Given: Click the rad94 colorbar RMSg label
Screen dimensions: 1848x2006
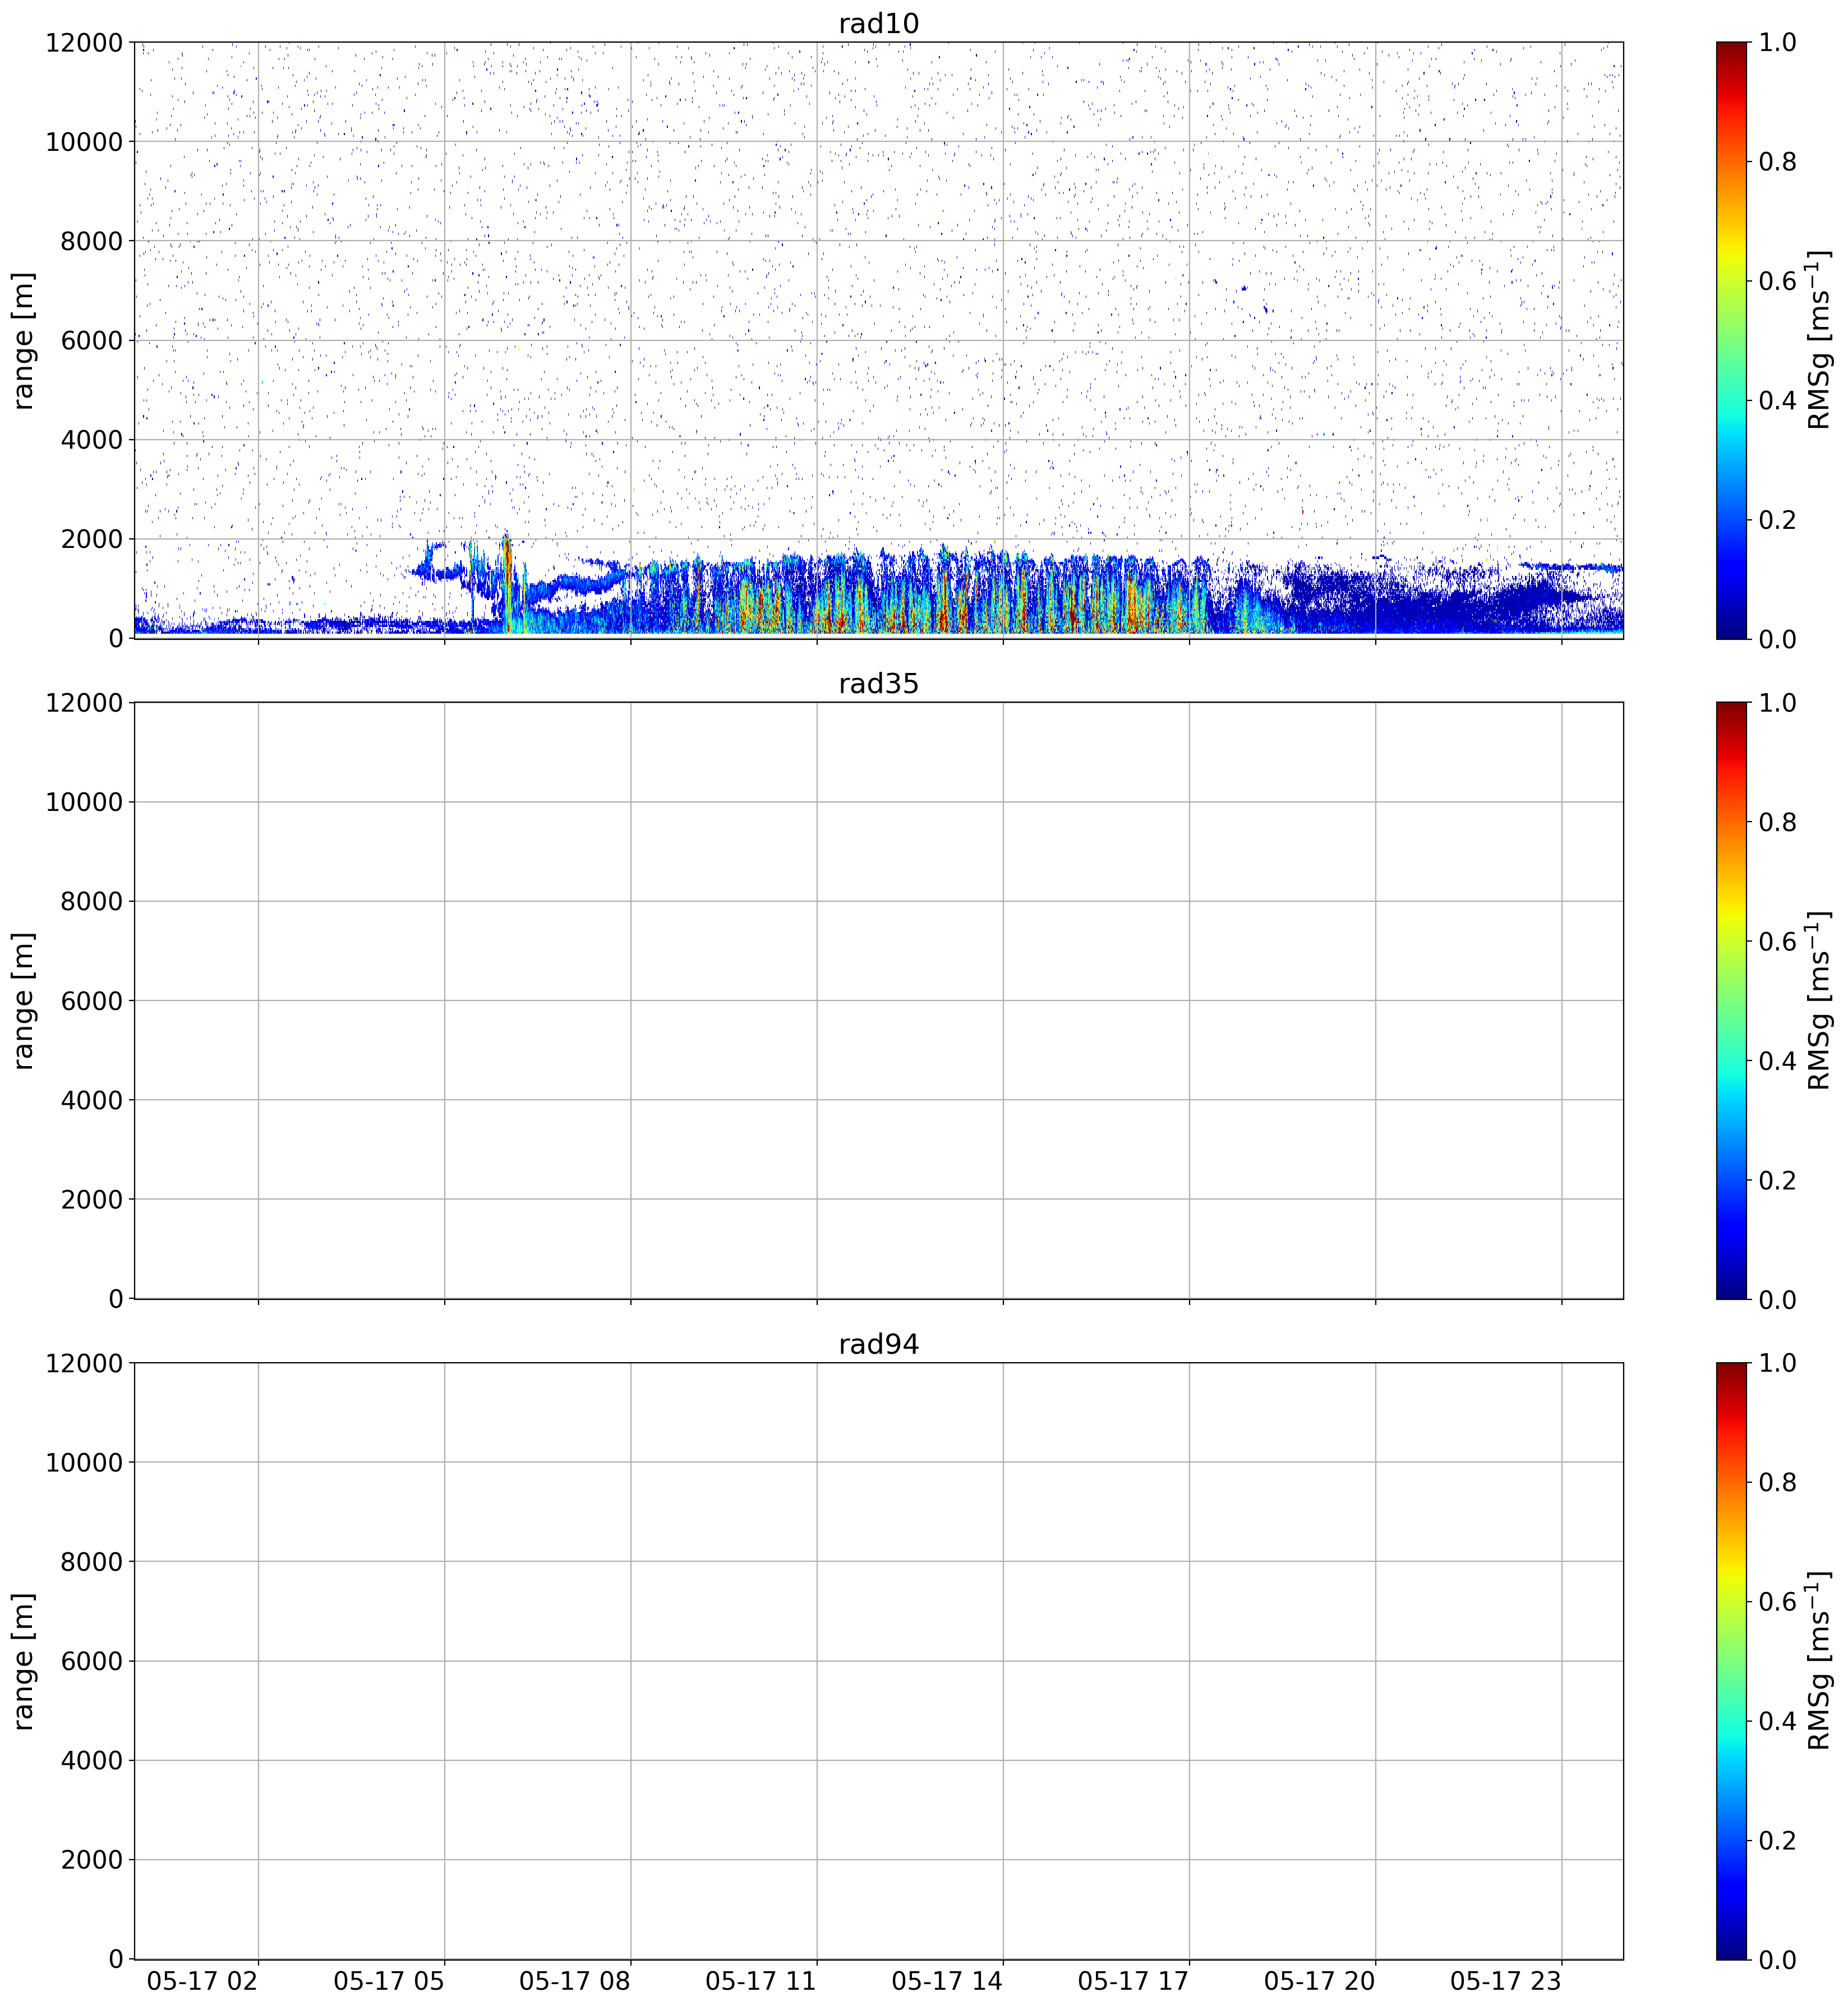Looking at the screenshot, I should click(x=1819, y=1661).
